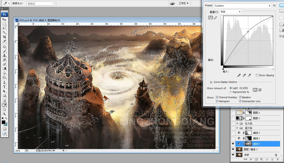This screenshot has height=163, width=284.
Task: Select the Rectangular Marquee tool
Action: [4, 24]
